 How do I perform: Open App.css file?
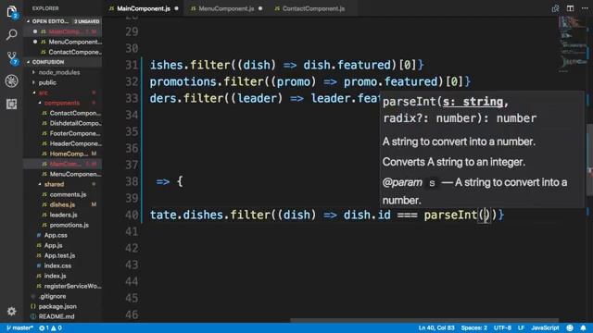coord(63,235)
